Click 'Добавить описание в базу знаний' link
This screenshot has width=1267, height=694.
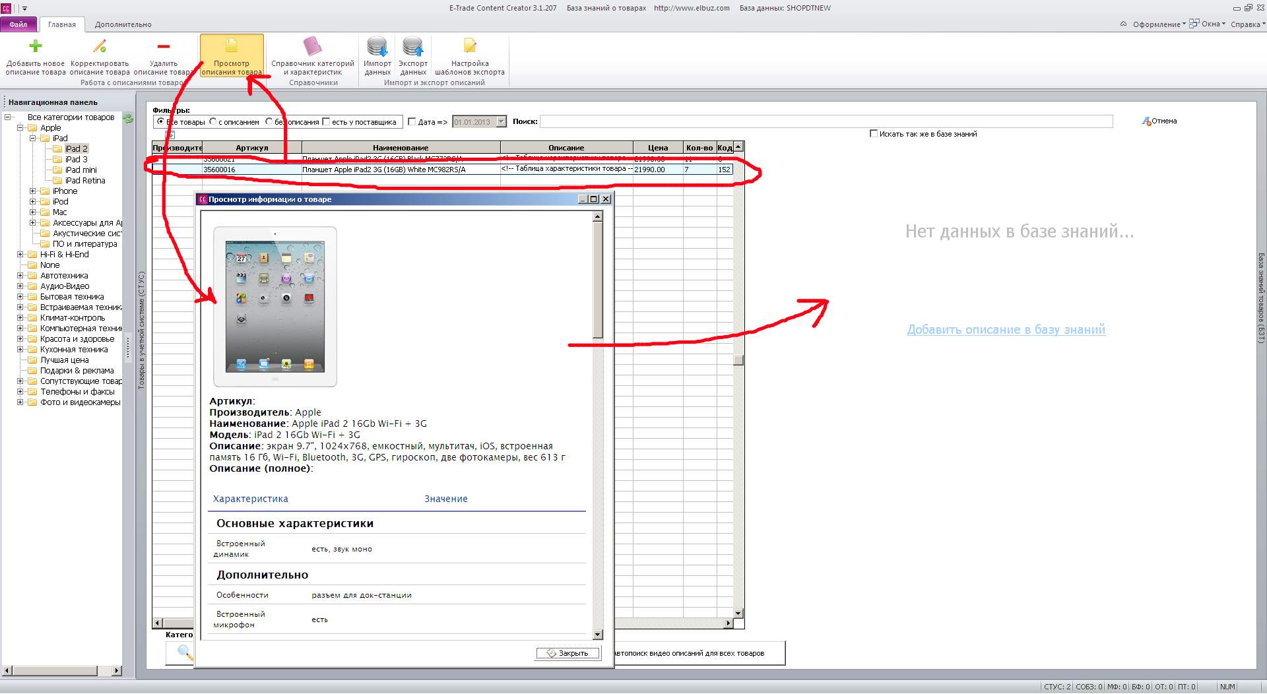coord(1006,330)
